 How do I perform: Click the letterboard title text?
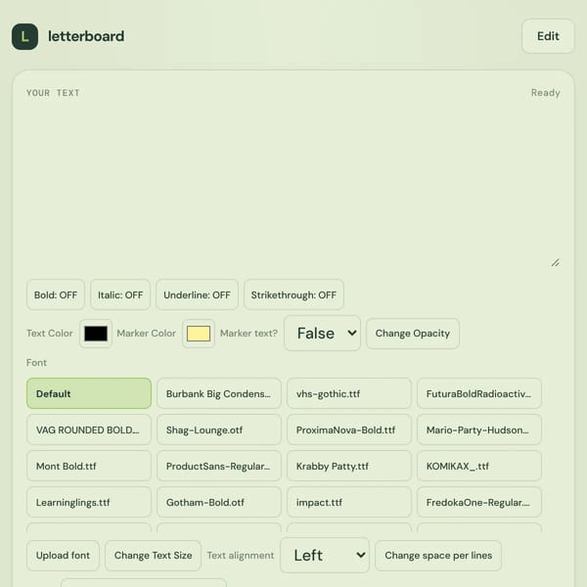click(86, 36)
